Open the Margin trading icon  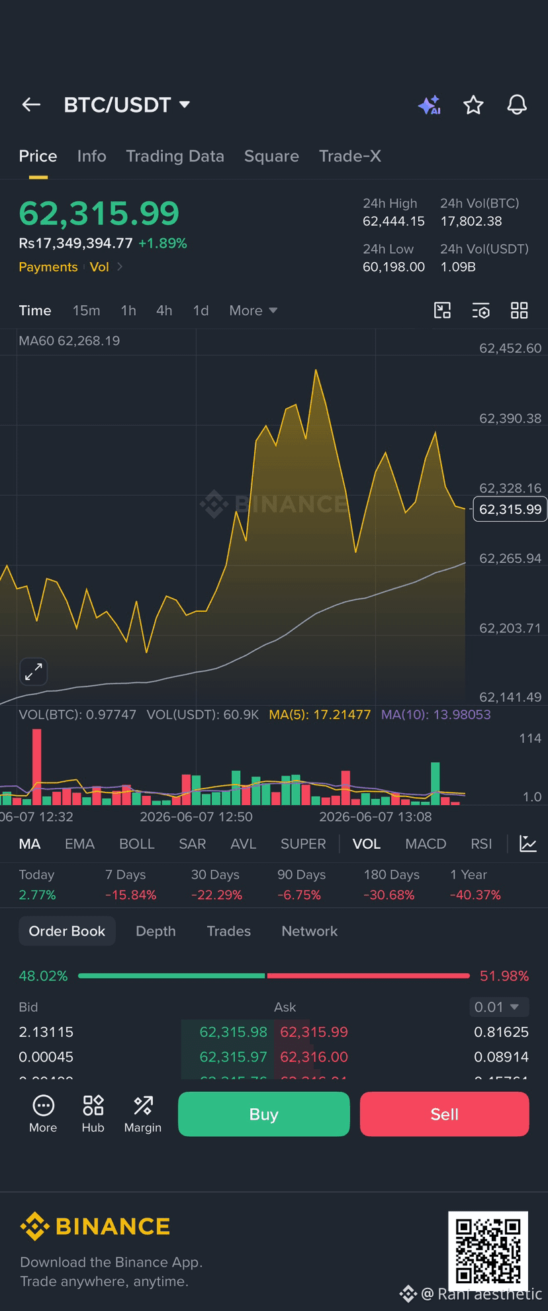click(x=143, y=1114)
